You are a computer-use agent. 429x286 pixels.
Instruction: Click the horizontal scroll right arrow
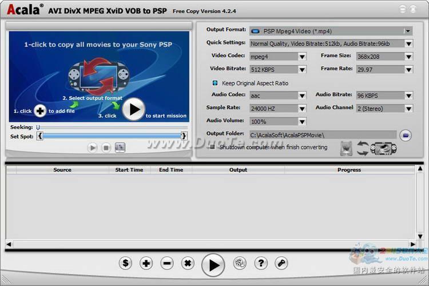click(412, 244)
